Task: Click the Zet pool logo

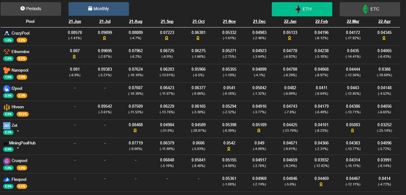Action: pos(6,126)
